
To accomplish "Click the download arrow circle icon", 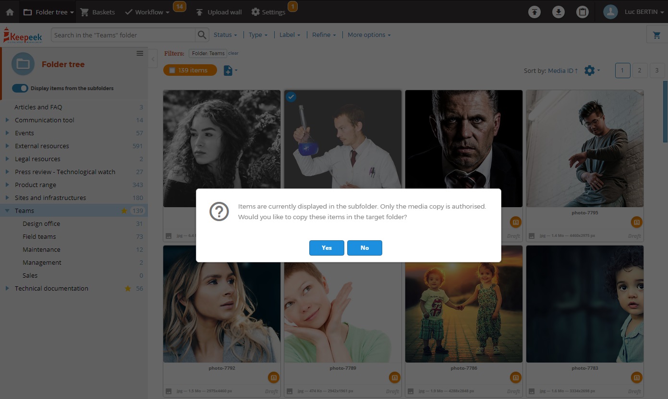I will [x=558, y=12].
